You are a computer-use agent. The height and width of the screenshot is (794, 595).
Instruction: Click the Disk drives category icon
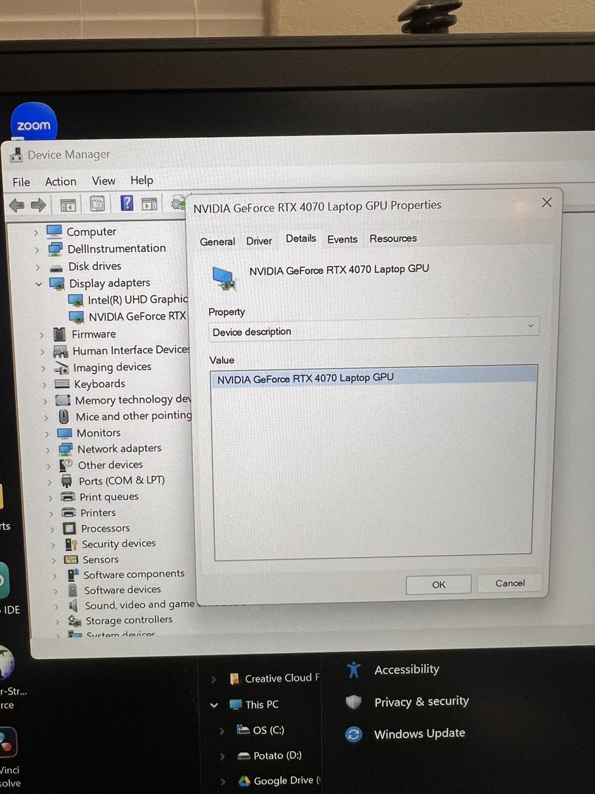pyautogui.click(x=57, y=267)
